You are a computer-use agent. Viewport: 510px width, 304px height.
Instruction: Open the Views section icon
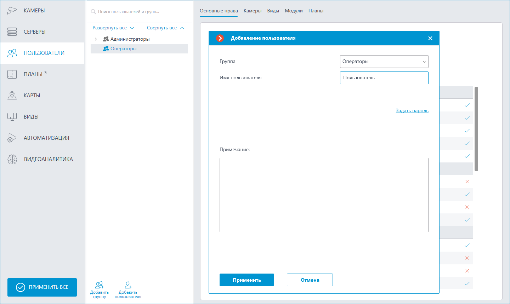coord(12,117)
